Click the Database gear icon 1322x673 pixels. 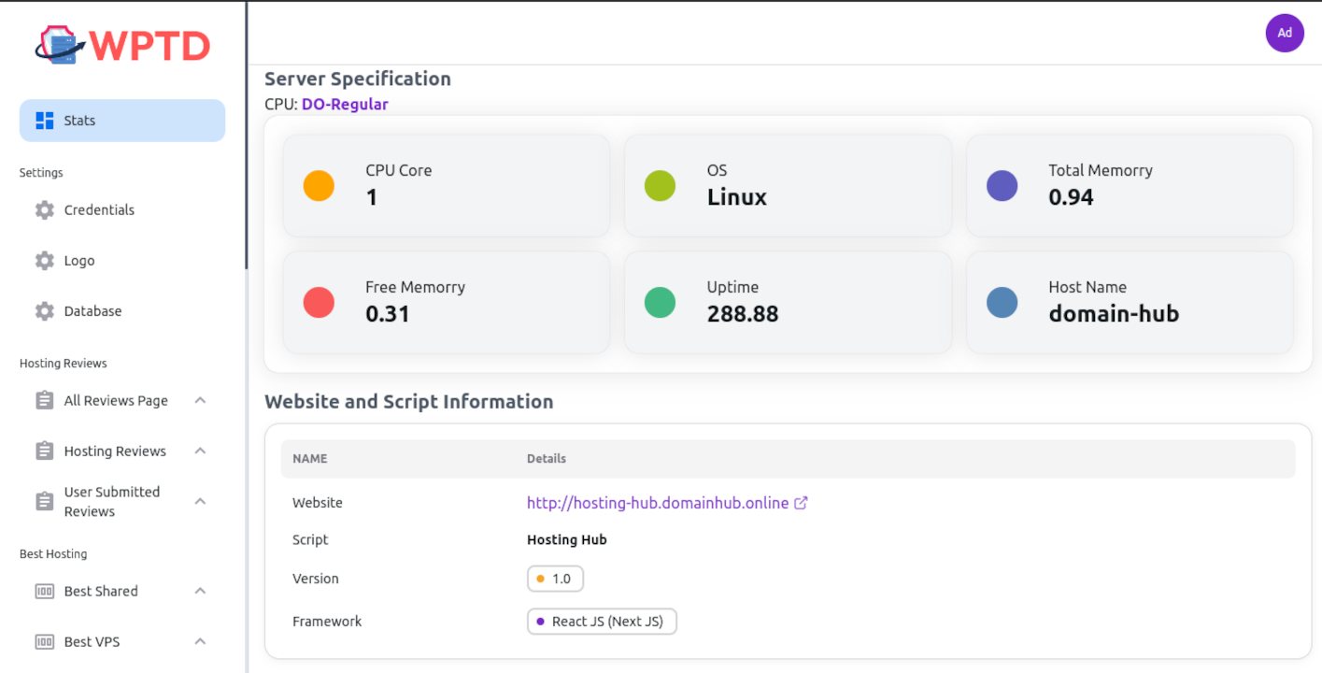coord(45,311)
